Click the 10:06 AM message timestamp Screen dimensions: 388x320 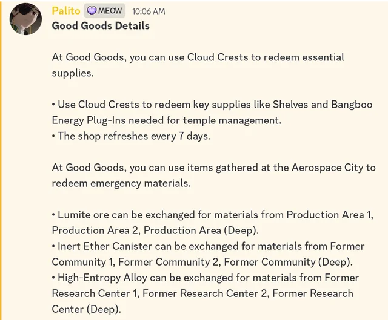pos(148,11)
